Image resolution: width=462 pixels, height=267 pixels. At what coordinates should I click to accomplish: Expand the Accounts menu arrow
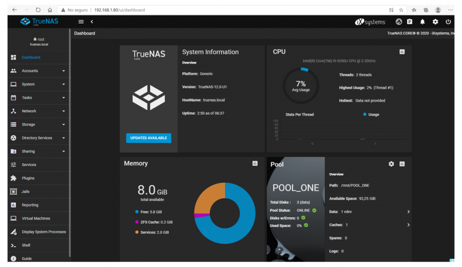pyautogui.click(x=64, y=71)
